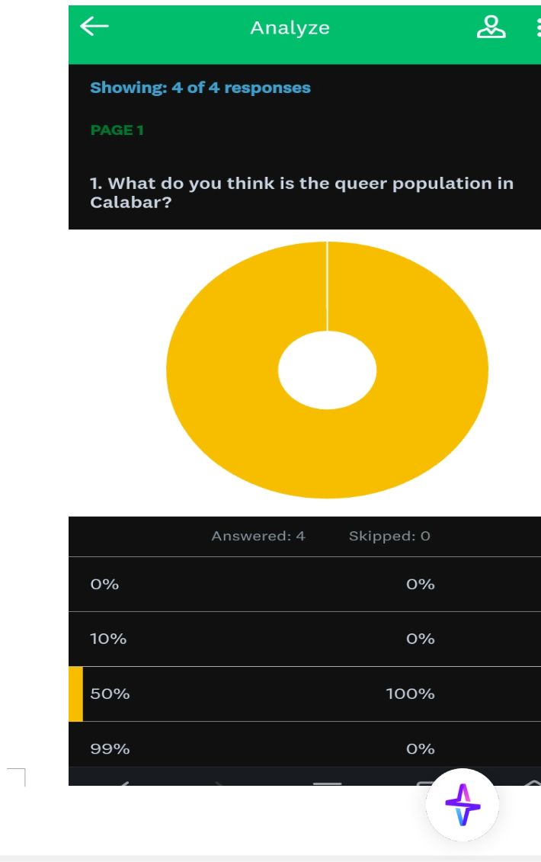This screenshot has height=862, width=541.
Task: Click the Answered: 4 count
Action: (258, 536)
